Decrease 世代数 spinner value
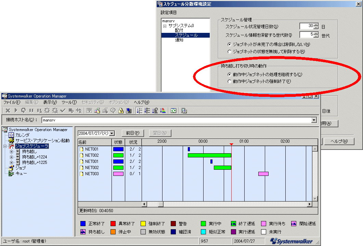The height and width of the screenshot is (246, 363). tap(316, 36)
